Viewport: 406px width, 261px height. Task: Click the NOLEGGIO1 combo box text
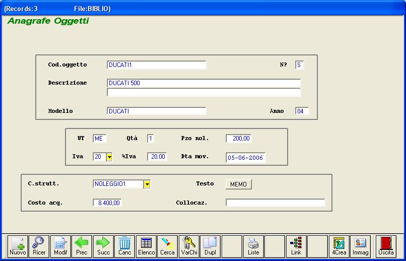click(118, 184)
